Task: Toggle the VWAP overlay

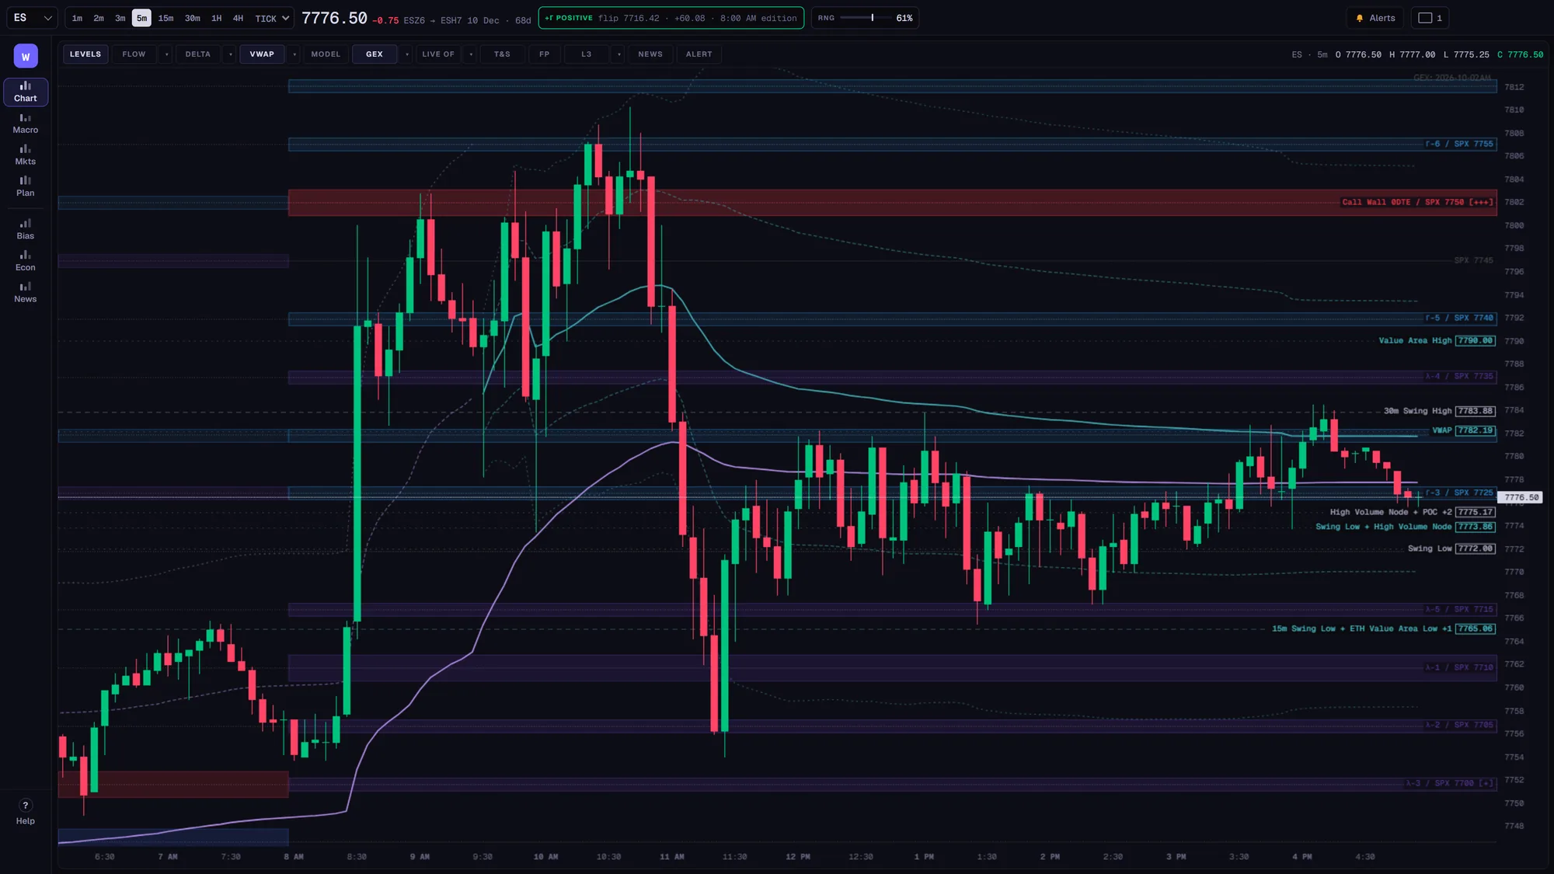Action: coord(262,54)
